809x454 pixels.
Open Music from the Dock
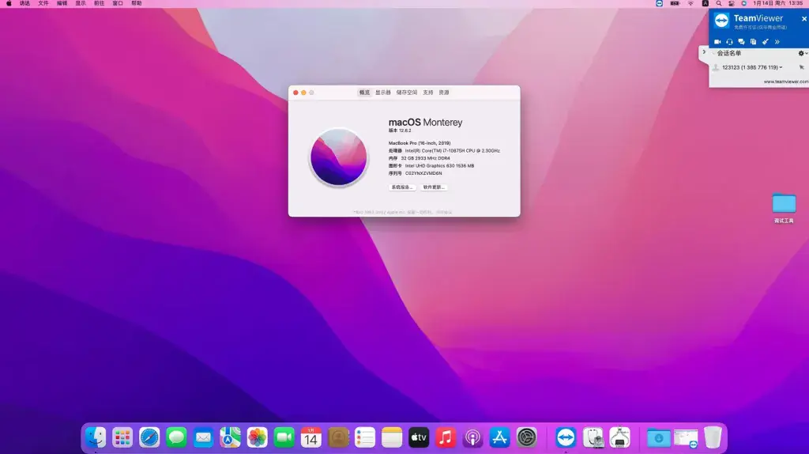pos(446,437)
